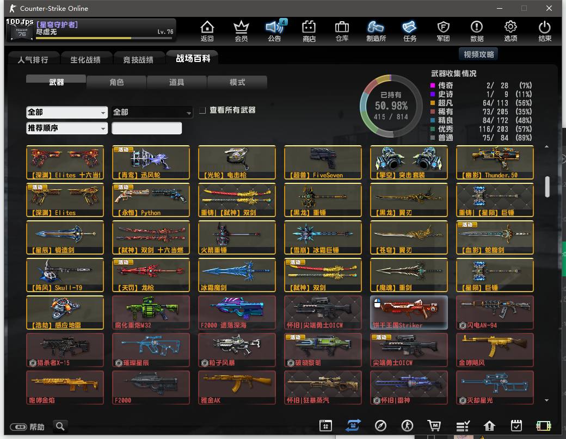Select the 角色 sub-tab

[116, 82]
